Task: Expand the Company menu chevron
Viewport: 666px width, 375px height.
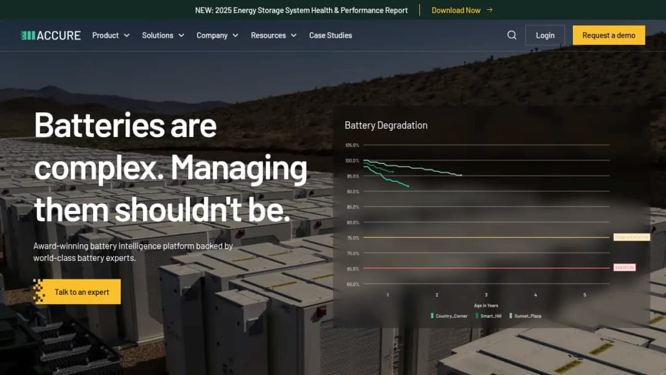Action: [236, 35]
